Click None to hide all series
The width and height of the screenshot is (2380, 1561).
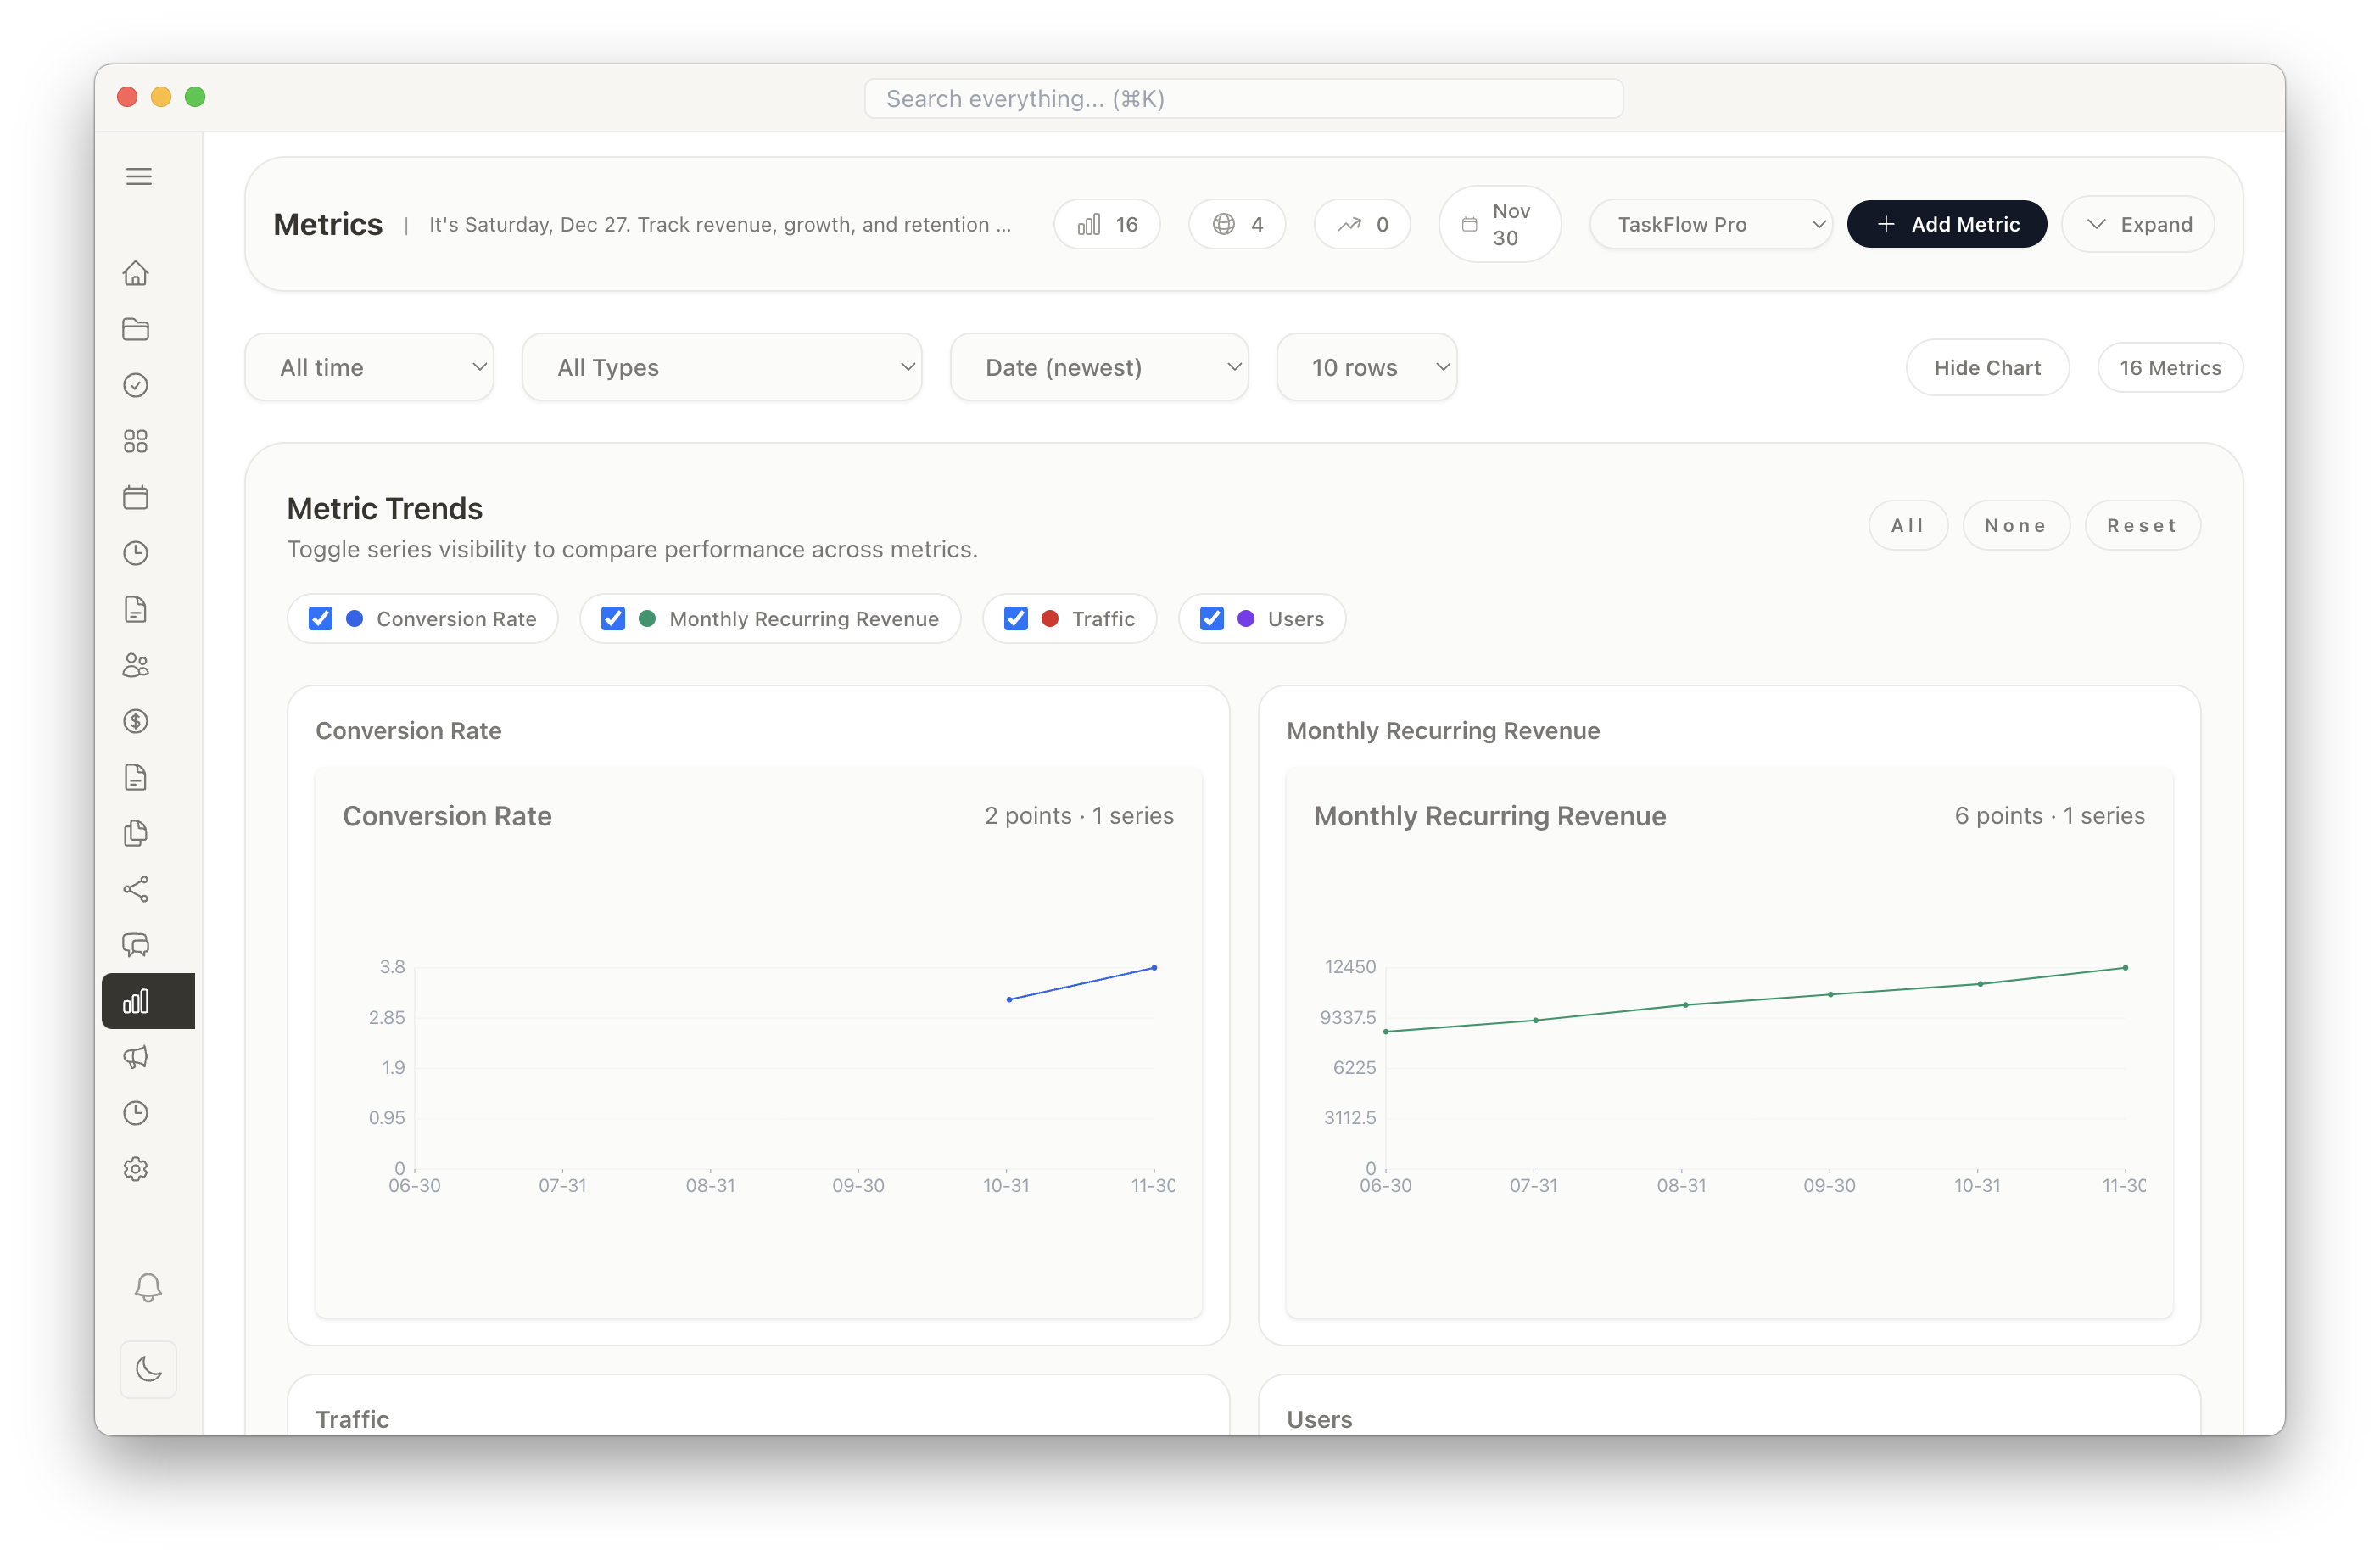click(x=2016, y=525)
